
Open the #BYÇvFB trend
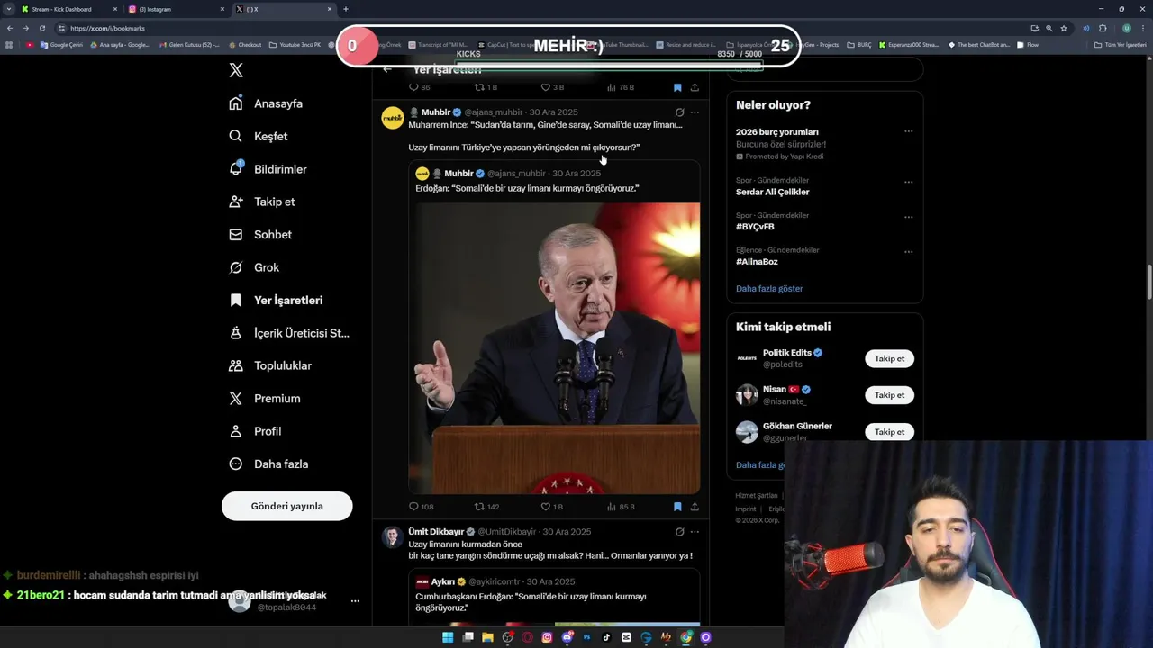(x=755, y=227)
